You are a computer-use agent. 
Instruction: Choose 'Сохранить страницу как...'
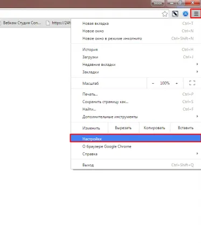tap(136, 102)
